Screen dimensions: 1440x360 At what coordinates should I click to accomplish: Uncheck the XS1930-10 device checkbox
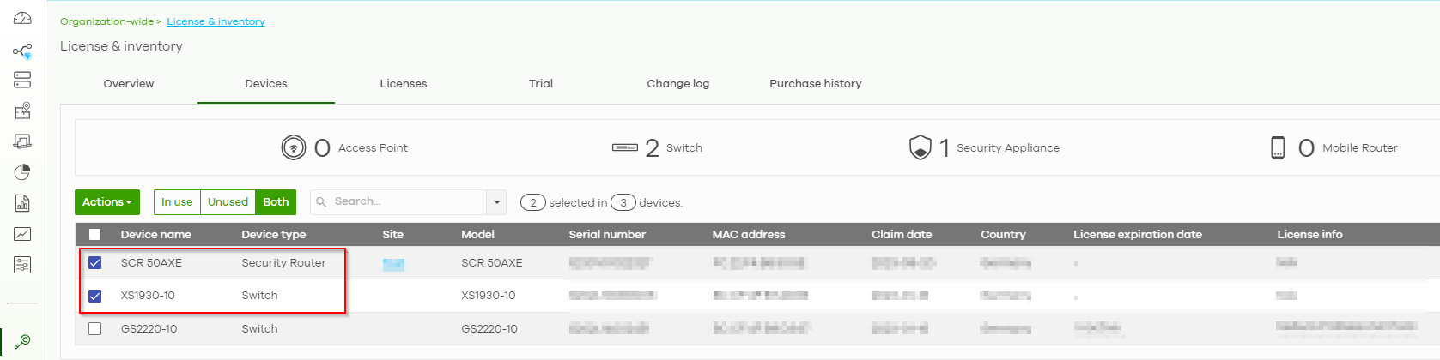click(95, 296)
